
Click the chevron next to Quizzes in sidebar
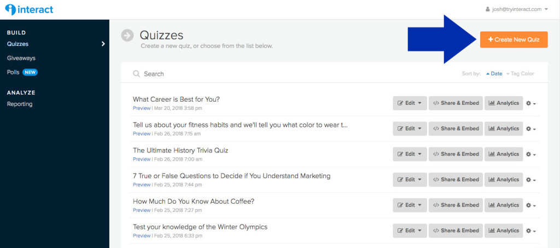coord(103,44)
